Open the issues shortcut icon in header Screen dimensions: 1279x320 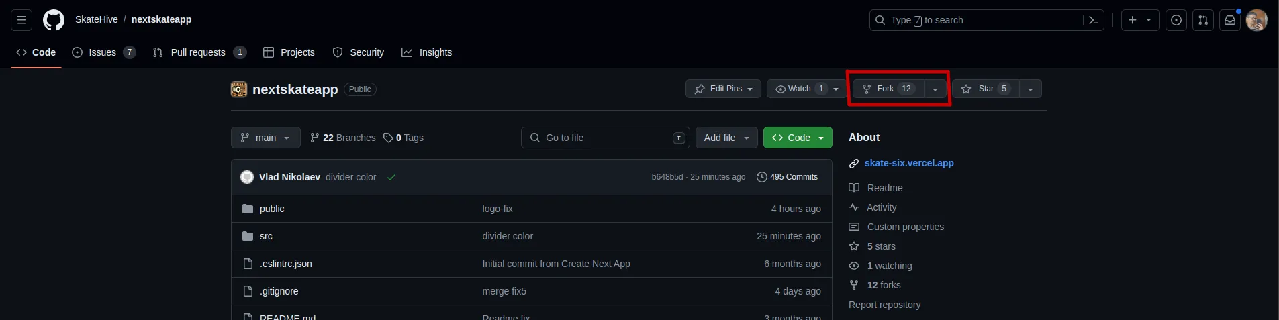coord(1176,20)
